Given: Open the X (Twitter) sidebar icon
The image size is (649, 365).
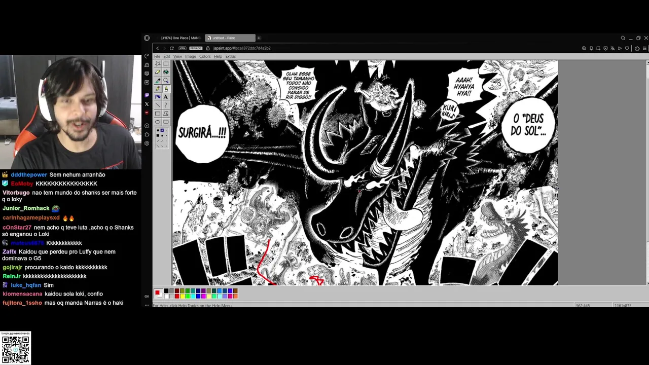Looking at the screenshot, I should click(x=147, y=104).
